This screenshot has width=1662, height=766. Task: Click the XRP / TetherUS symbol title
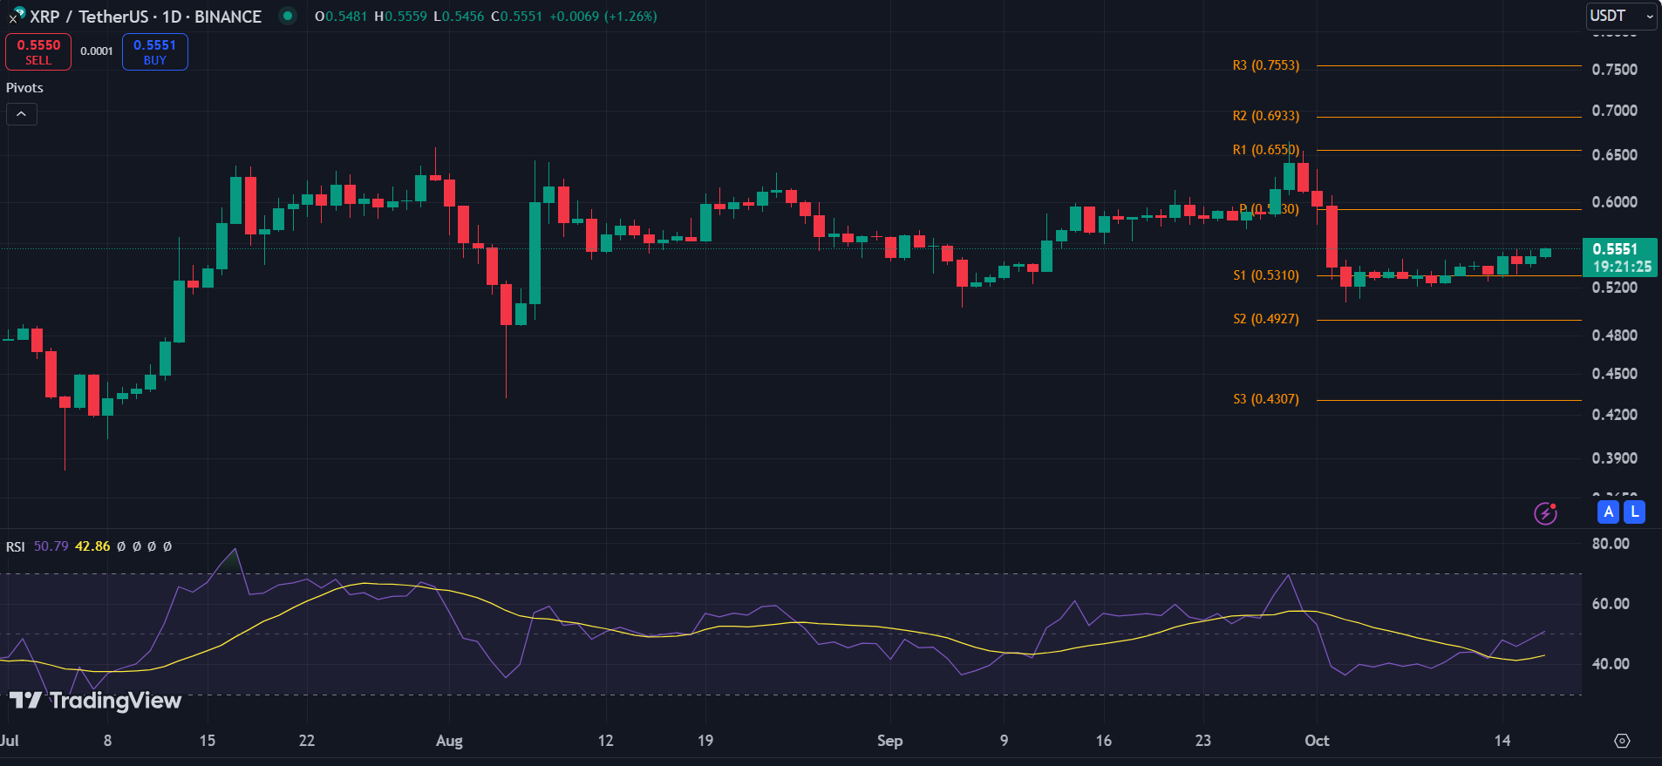coord(145,17)
